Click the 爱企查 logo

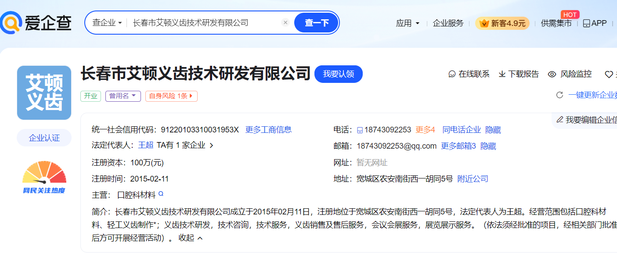[36, 23]
